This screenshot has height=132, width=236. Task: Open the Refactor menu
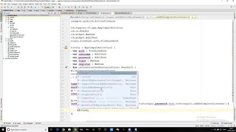click(x=31, y=4)
